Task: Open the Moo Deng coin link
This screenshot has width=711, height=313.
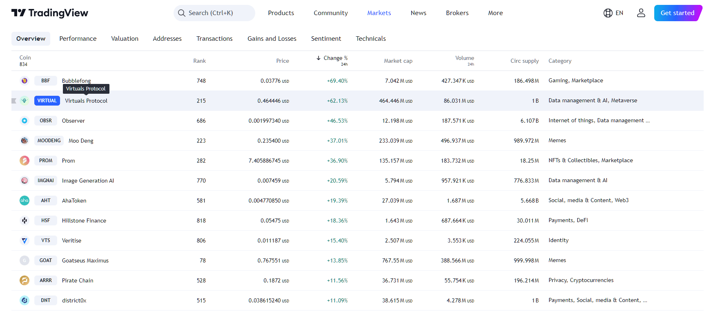Action: (81, 141)
